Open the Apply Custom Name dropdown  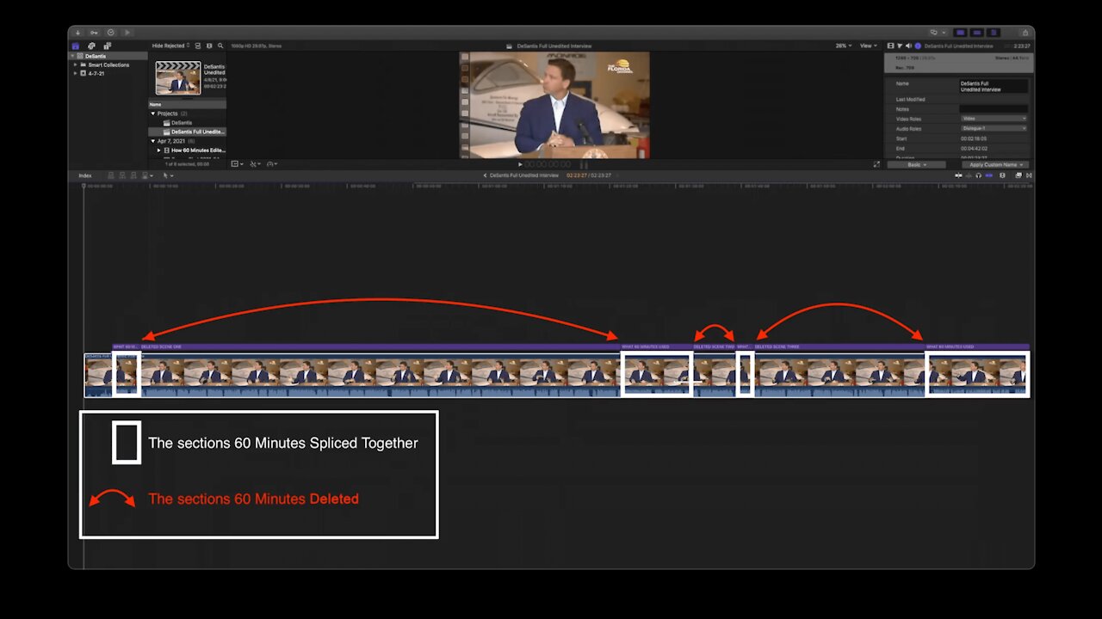click(x=995, y=164)
